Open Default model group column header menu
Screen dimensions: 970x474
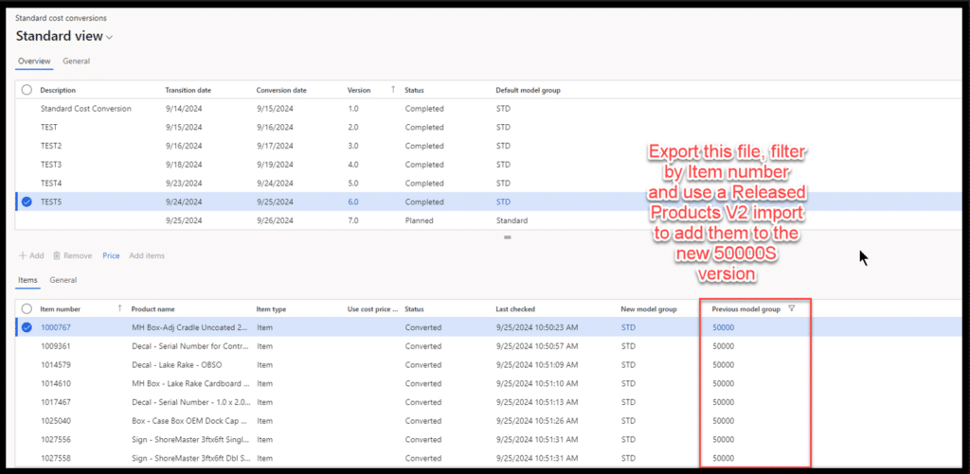pos(528,90)
